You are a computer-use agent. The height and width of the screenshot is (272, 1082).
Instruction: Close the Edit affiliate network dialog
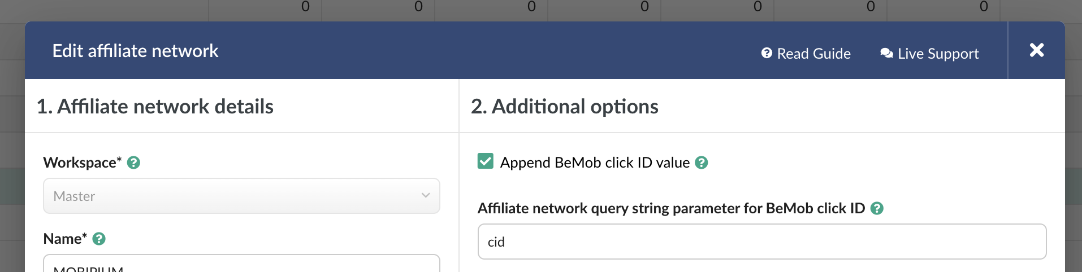[x=1037, y=50]
